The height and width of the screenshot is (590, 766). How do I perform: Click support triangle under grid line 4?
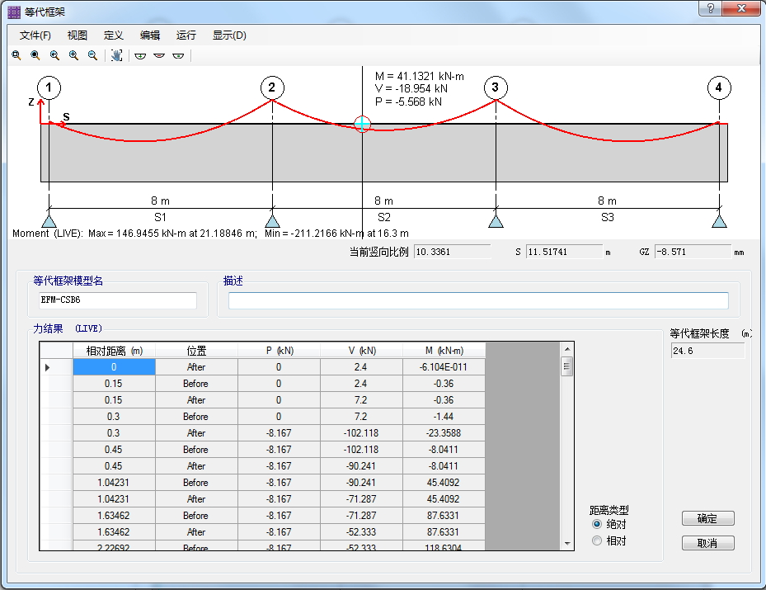719,221
